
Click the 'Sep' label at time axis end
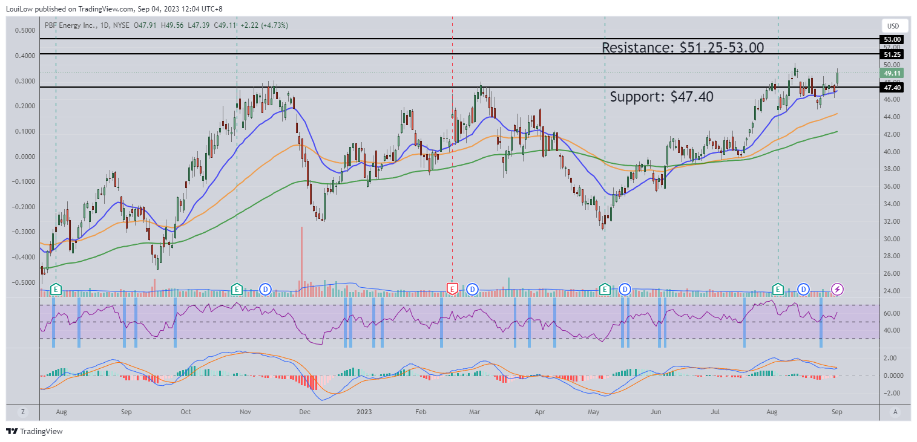pyautogui.click(x=837, y=412)
